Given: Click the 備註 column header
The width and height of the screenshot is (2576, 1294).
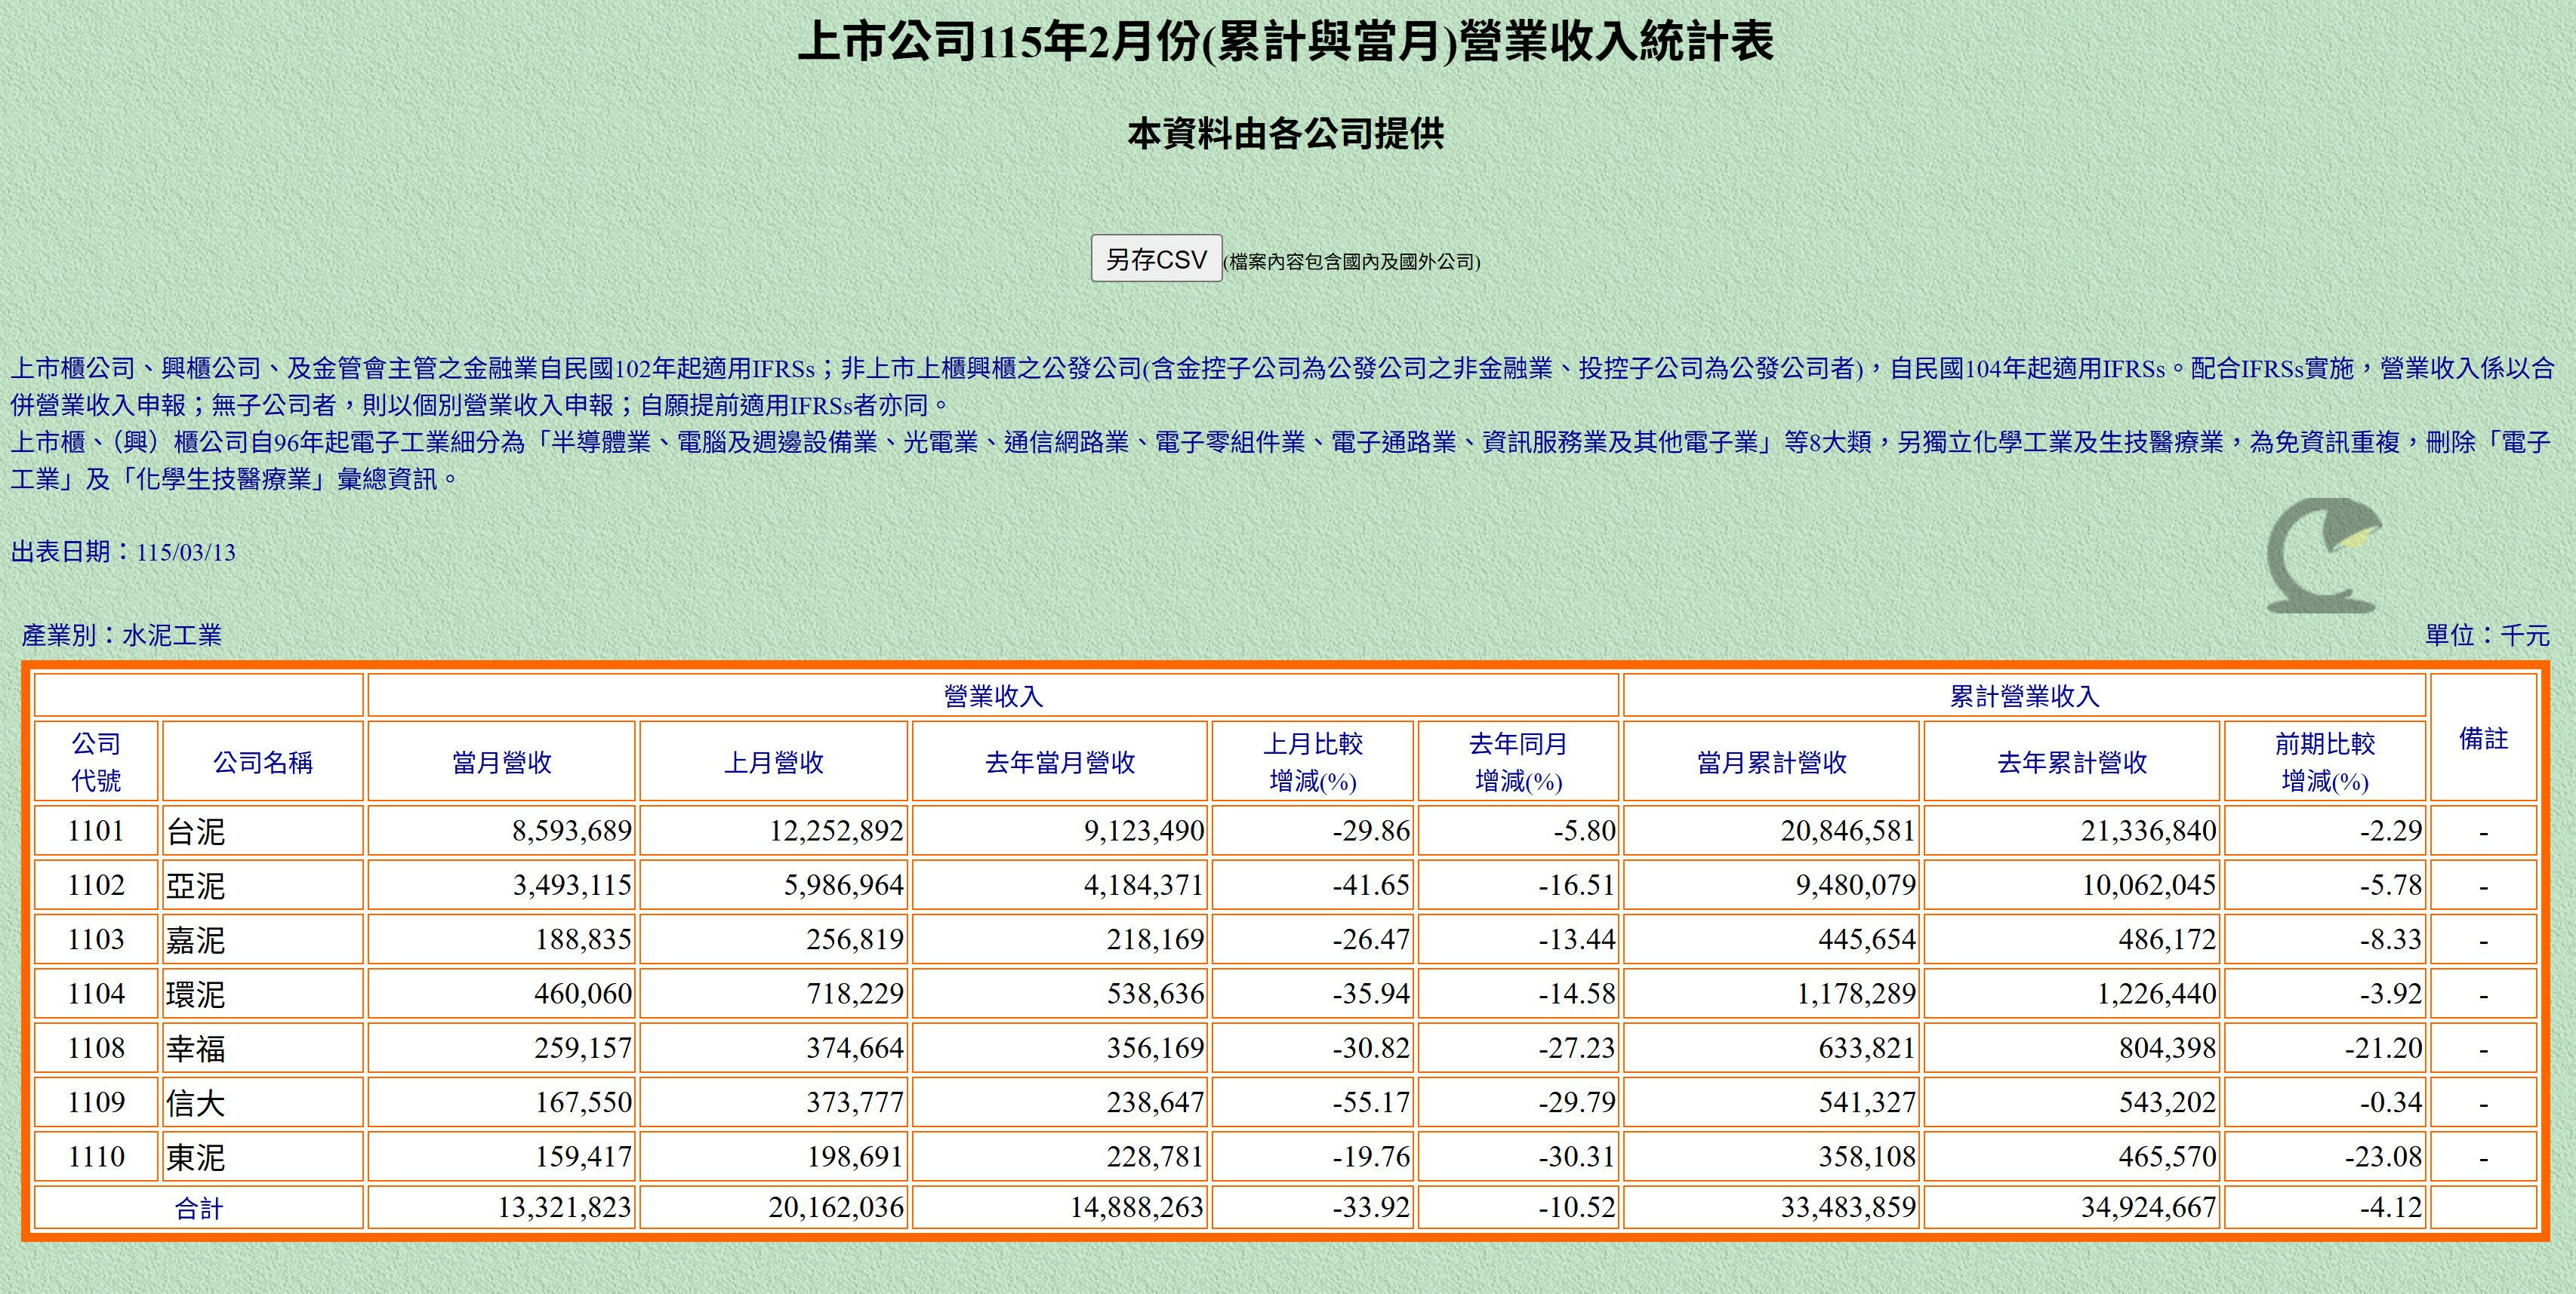Looking at the screenshot, I should [2483, 739].
